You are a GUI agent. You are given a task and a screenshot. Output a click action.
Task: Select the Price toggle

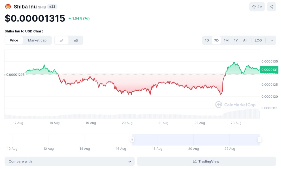(x=14, y=40)
